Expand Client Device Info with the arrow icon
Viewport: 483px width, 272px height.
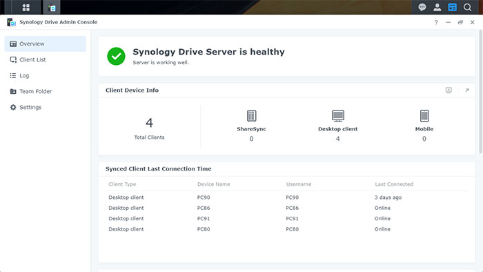[x=467, y=90]
